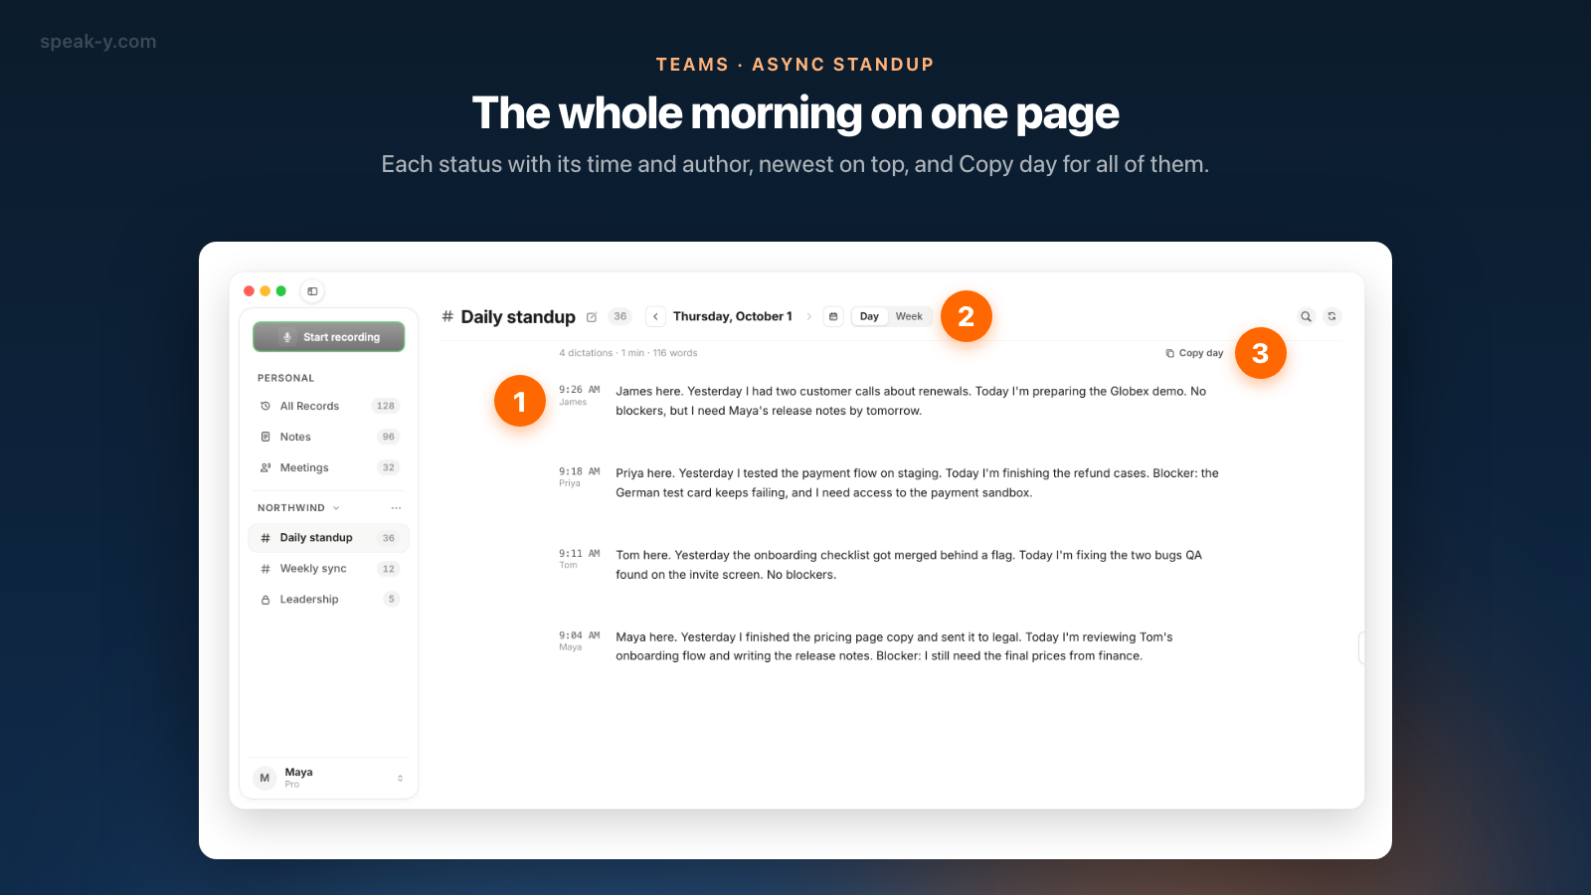Click Copy day button
Viewport: 1591px width, 895px height.
(1194, 353)
